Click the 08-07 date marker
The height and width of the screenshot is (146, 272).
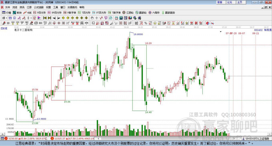(x=241, y=33)
